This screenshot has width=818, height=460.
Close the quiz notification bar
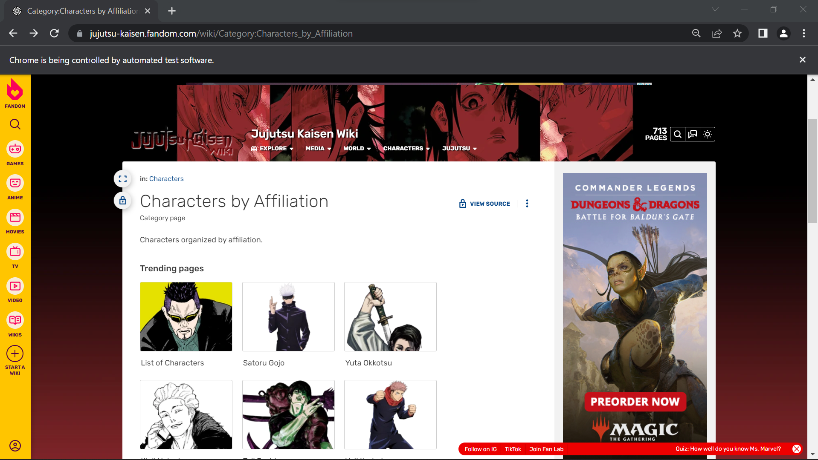point(796,449)
